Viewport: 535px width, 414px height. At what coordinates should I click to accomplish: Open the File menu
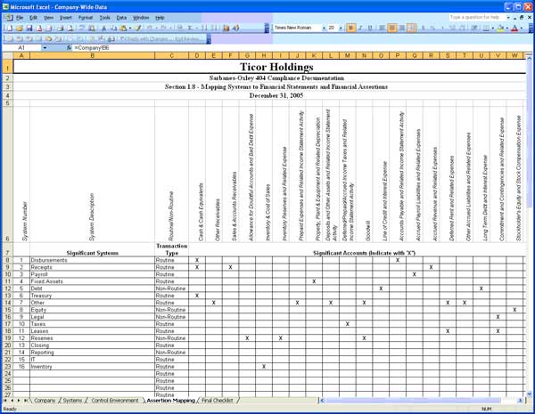(x=19, y=18)
